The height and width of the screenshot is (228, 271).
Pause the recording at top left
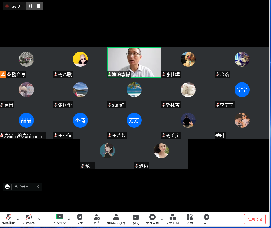click(x=30, y=6)
